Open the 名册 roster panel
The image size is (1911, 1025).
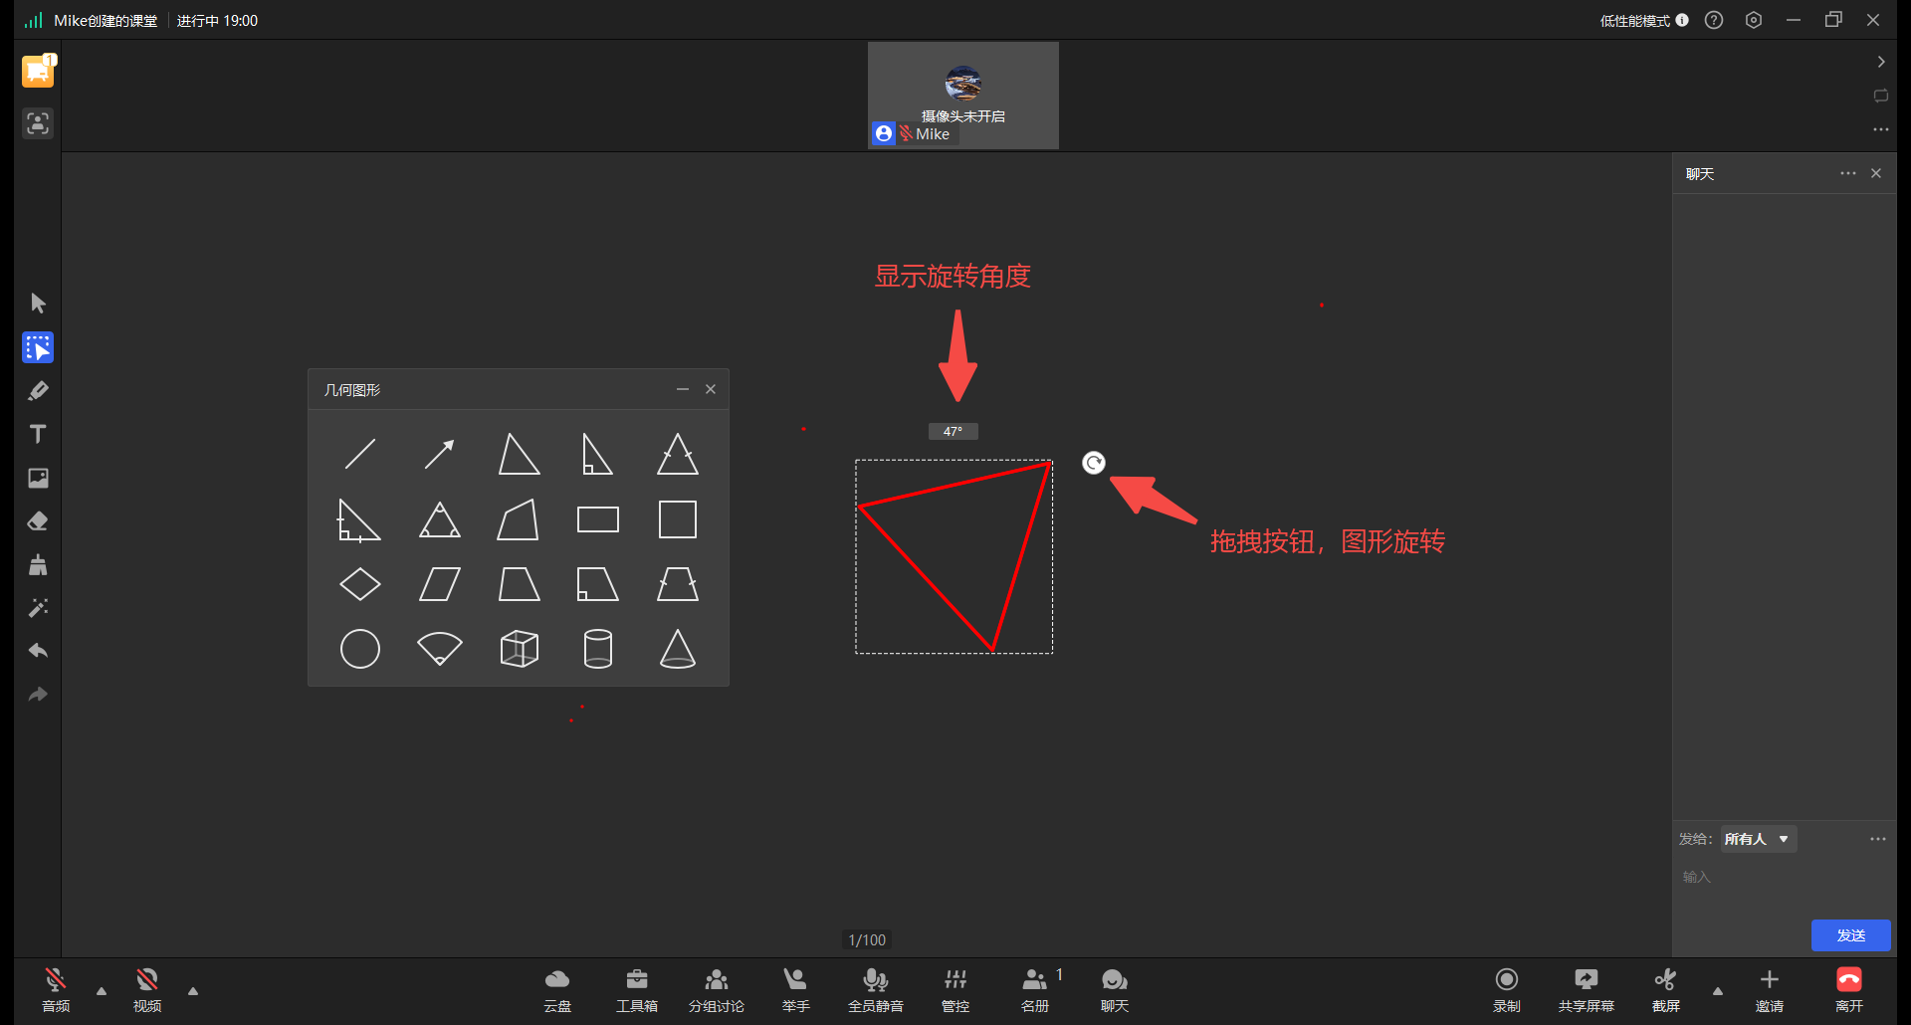(x=1035, y=990)
